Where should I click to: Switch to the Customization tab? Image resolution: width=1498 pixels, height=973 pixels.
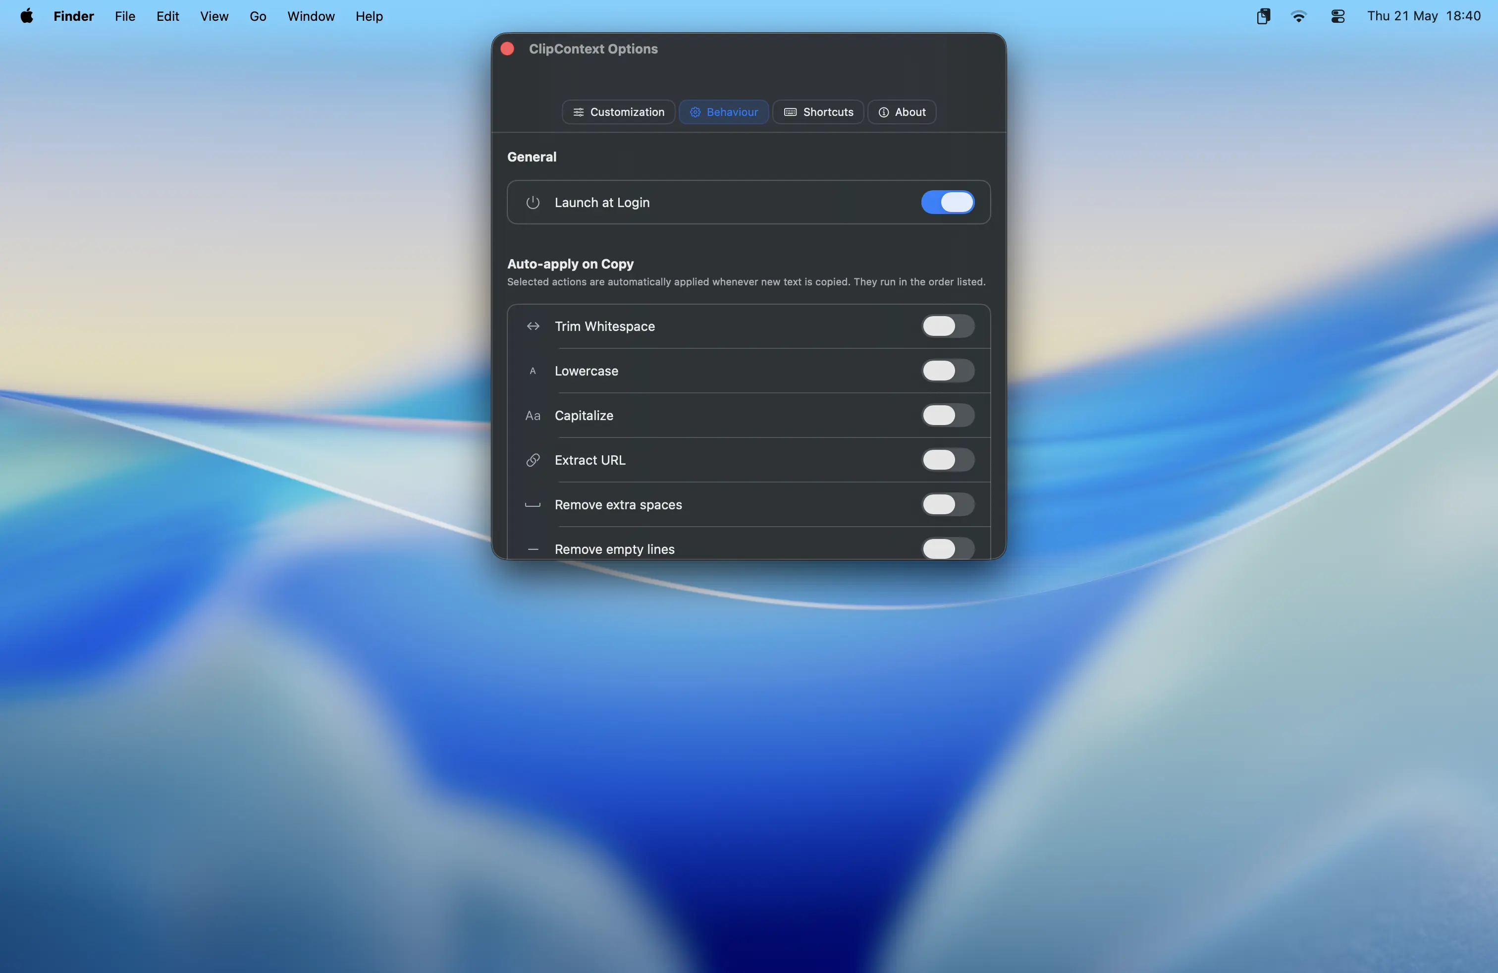(618, 112)
